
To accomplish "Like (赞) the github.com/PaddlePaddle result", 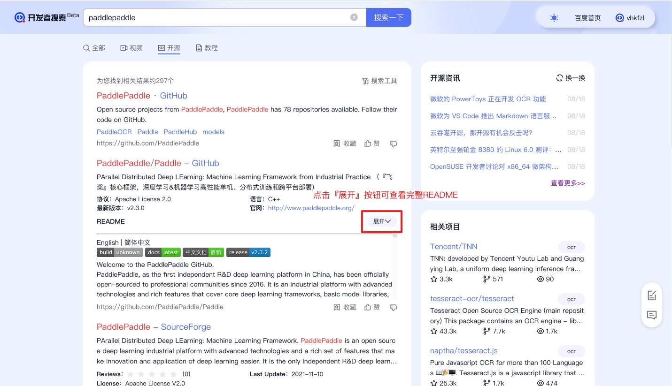I will point(372,144).
